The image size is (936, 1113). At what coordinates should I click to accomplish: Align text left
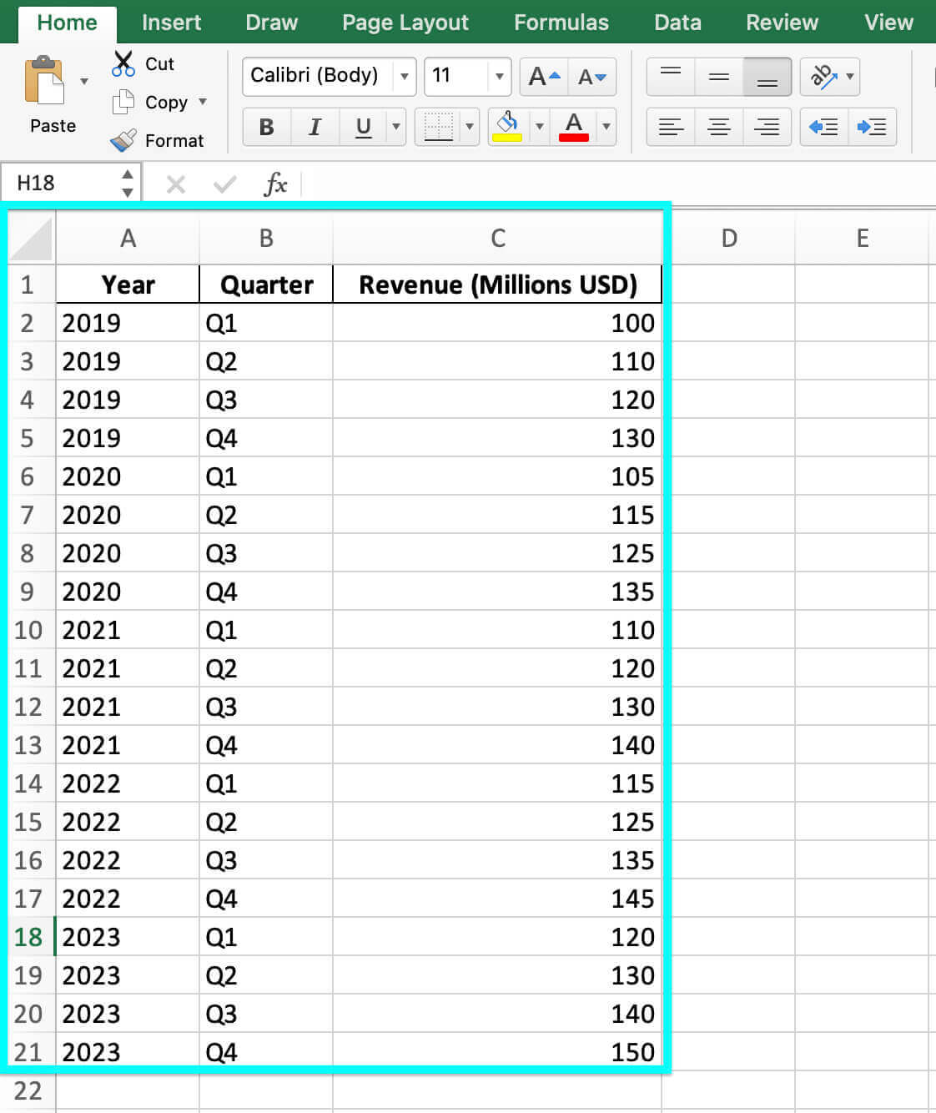[x=671, y=127]
